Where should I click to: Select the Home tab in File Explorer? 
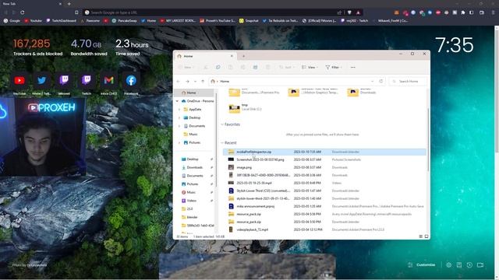205,56
